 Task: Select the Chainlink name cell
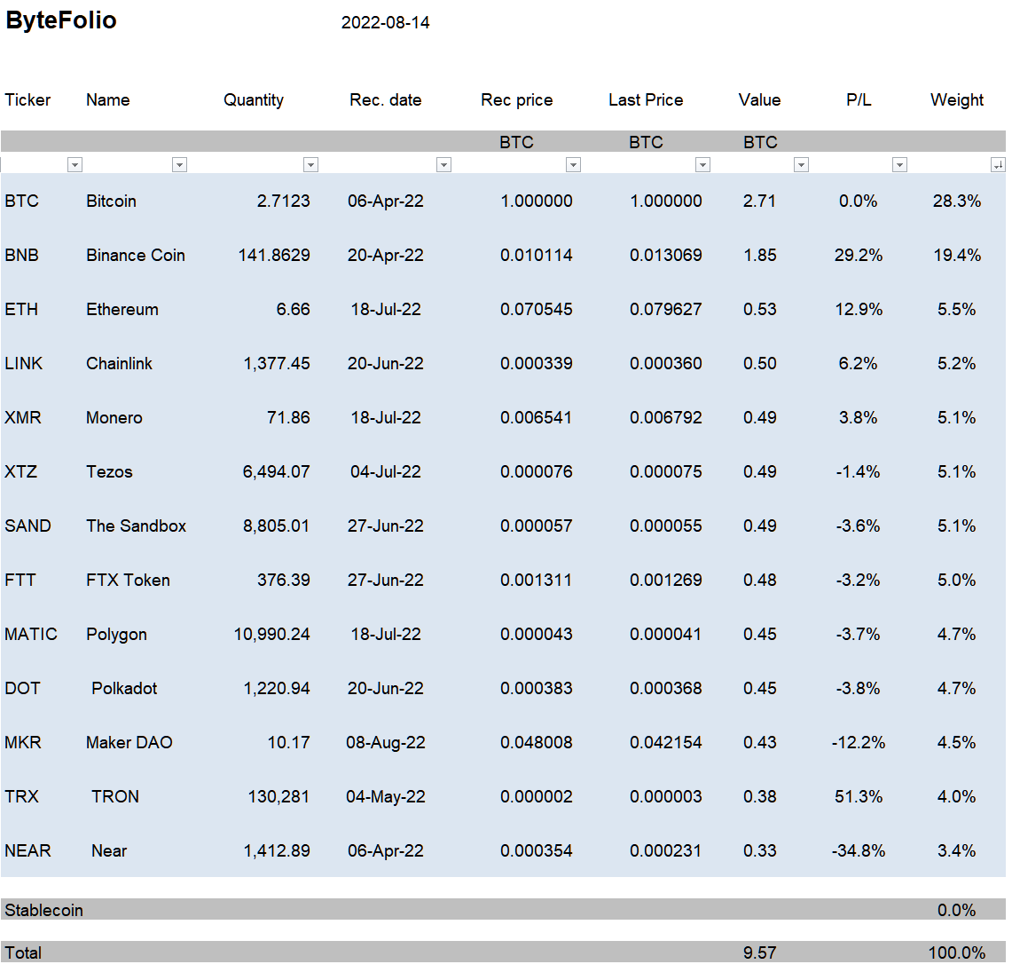tap(120, 364)
